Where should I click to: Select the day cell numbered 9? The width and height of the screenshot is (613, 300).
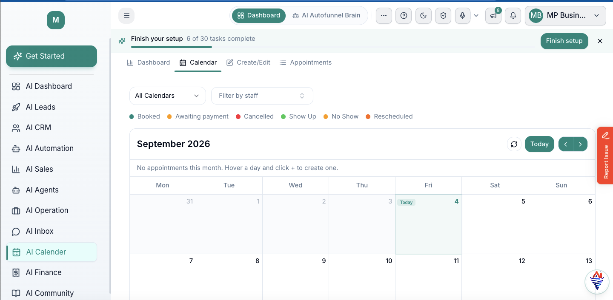click(x=295, y=277)
